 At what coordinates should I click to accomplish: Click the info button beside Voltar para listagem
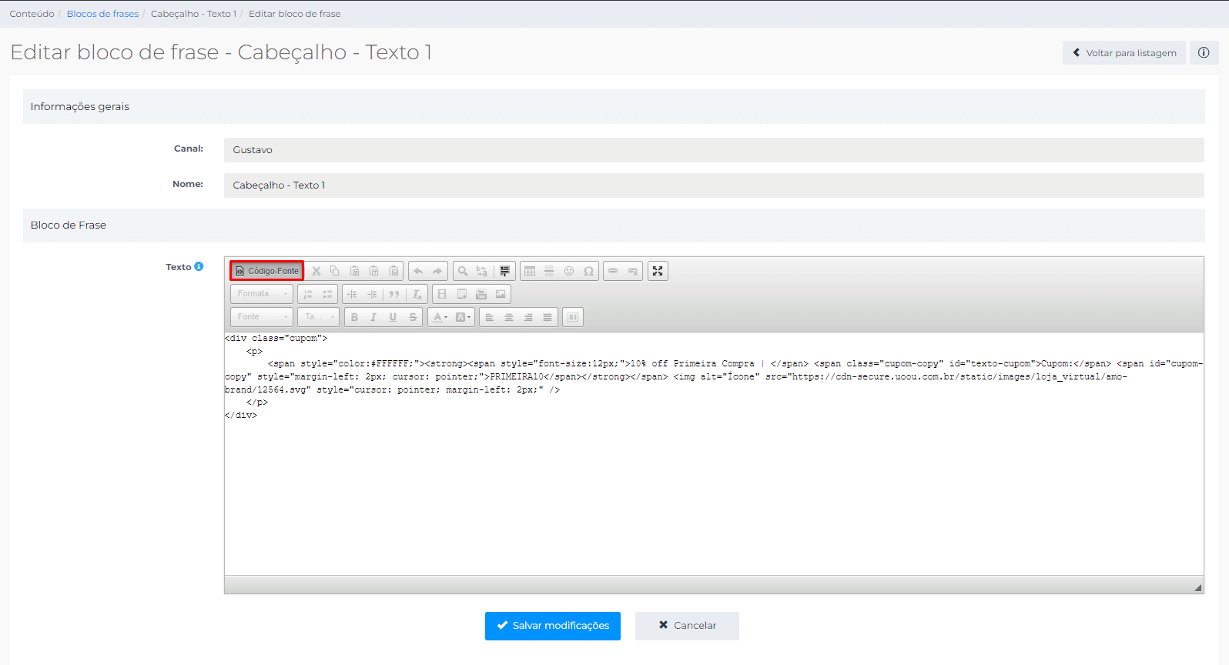tap(1204, 53)
